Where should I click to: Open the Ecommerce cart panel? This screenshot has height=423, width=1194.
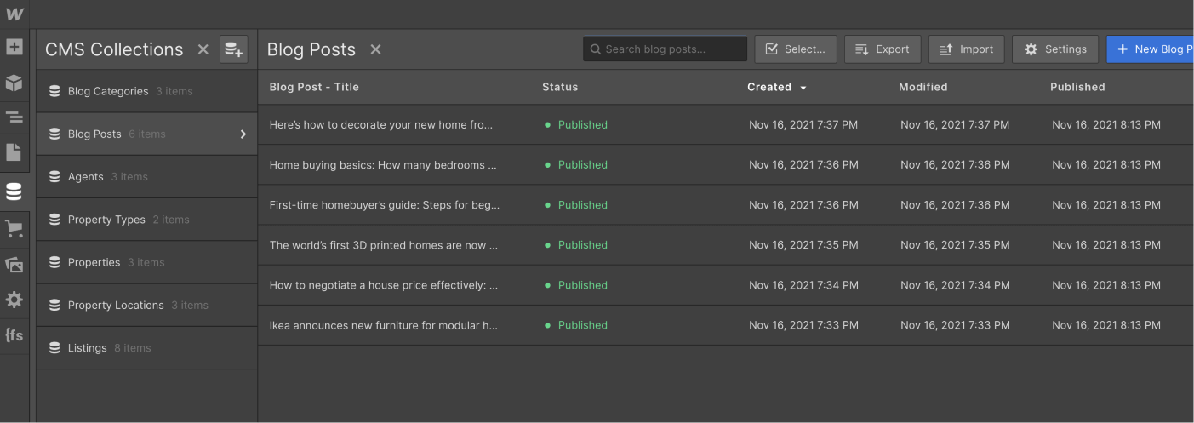pyautogui.click(x=14, y=228)
